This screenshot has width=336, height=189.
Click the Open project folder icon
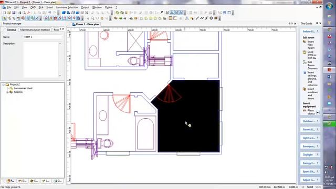tap(9, 13)
